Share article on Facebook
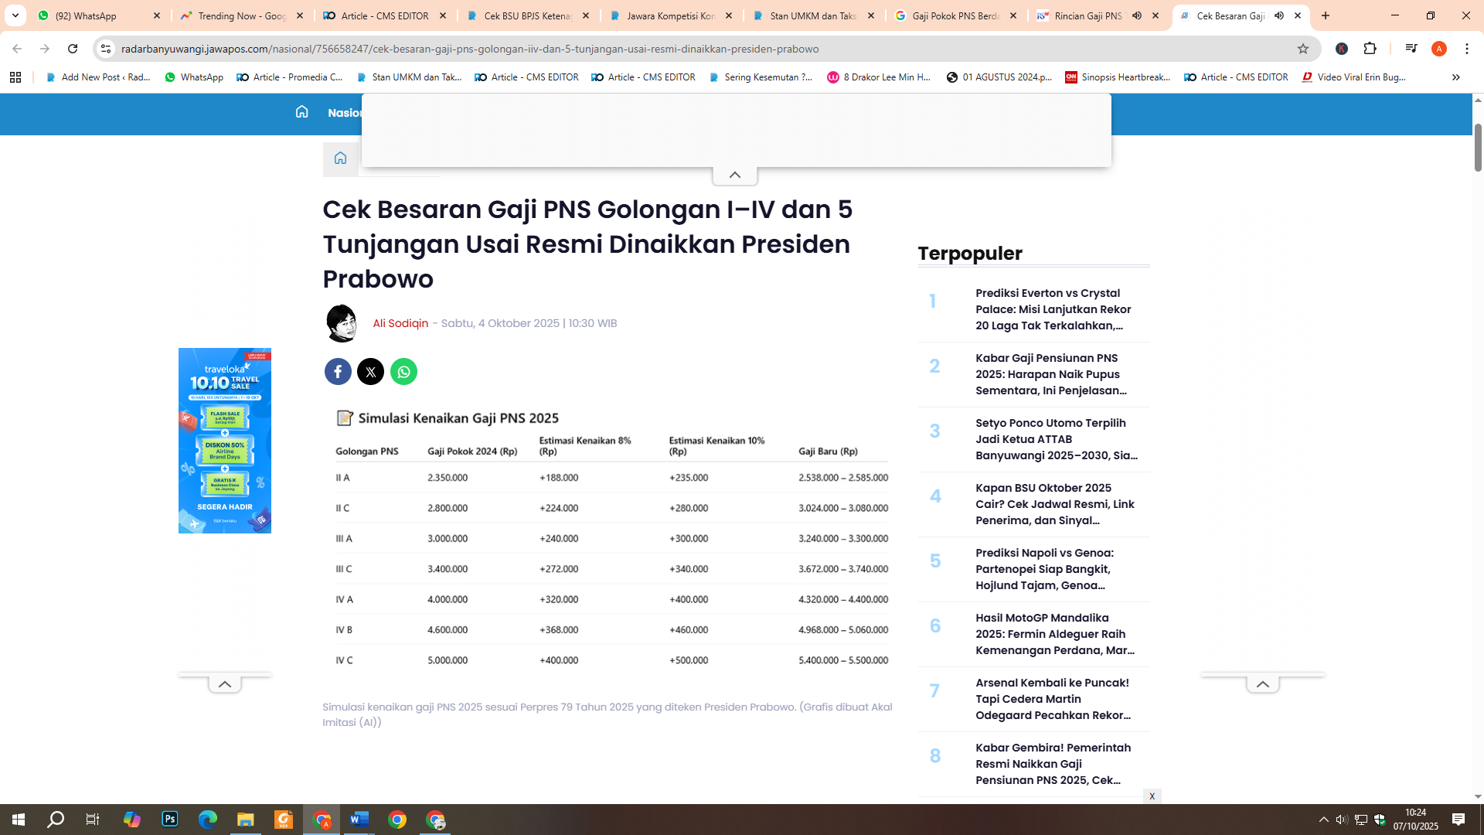 338,372
